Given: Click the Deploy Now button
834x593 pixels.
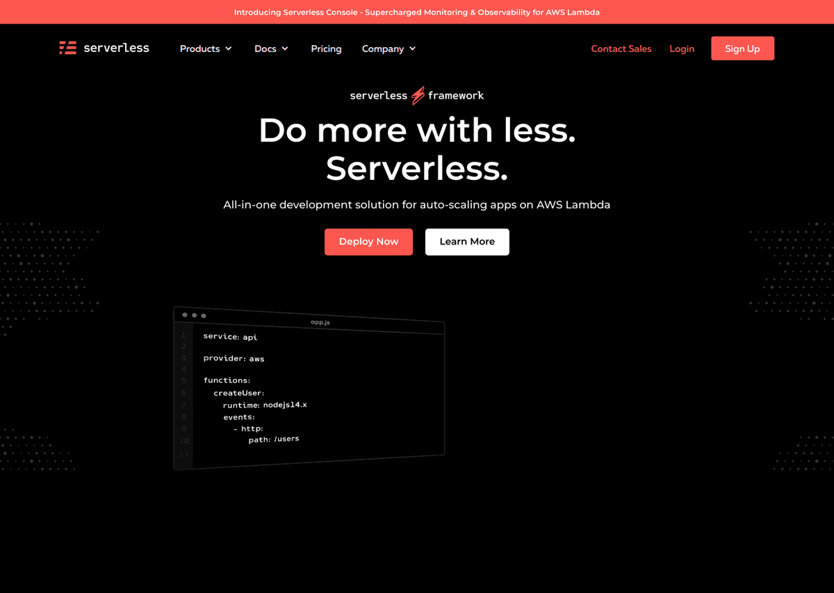Looking at the screenshot, I should coord(368,242).
